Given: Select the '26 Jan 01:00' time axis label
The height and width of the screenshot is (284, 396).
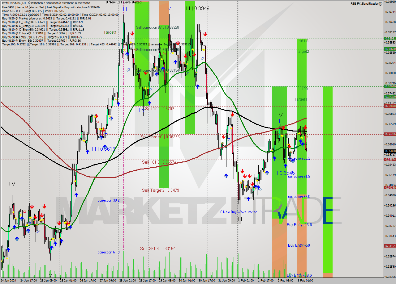Looking at the screenshot, I should 68,281.
